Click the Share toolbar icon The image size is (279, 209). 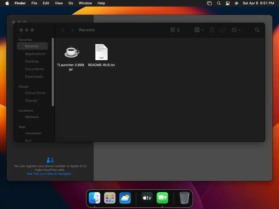(212, 30)
